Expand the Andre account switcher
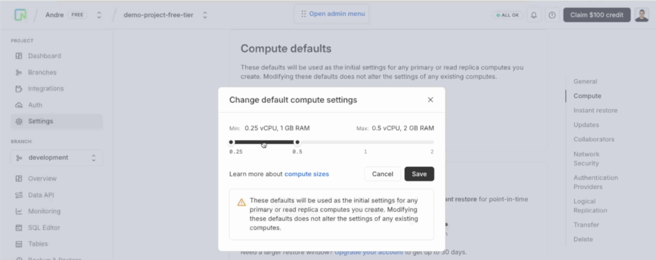656x260 pixels. click(x=99, y=15)
